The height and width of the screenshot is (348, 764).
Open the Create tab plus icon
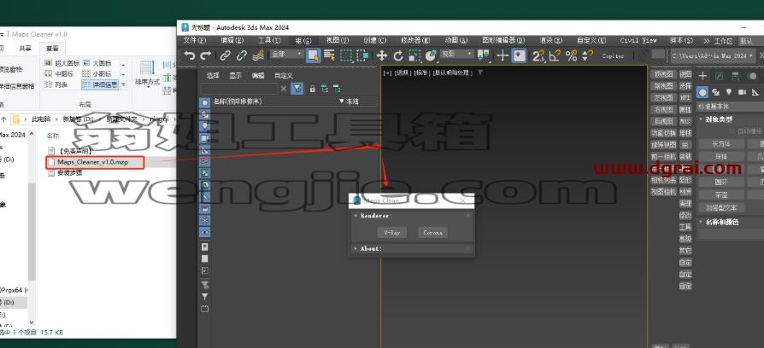point(702,76)
